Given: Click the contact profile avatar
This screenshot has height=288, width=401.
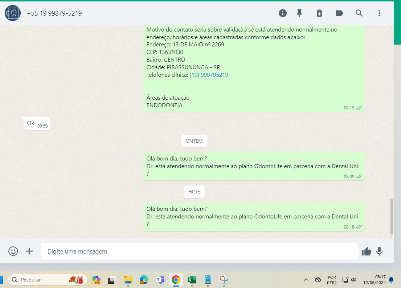Looking at the screenshot, I should [13, 13].
